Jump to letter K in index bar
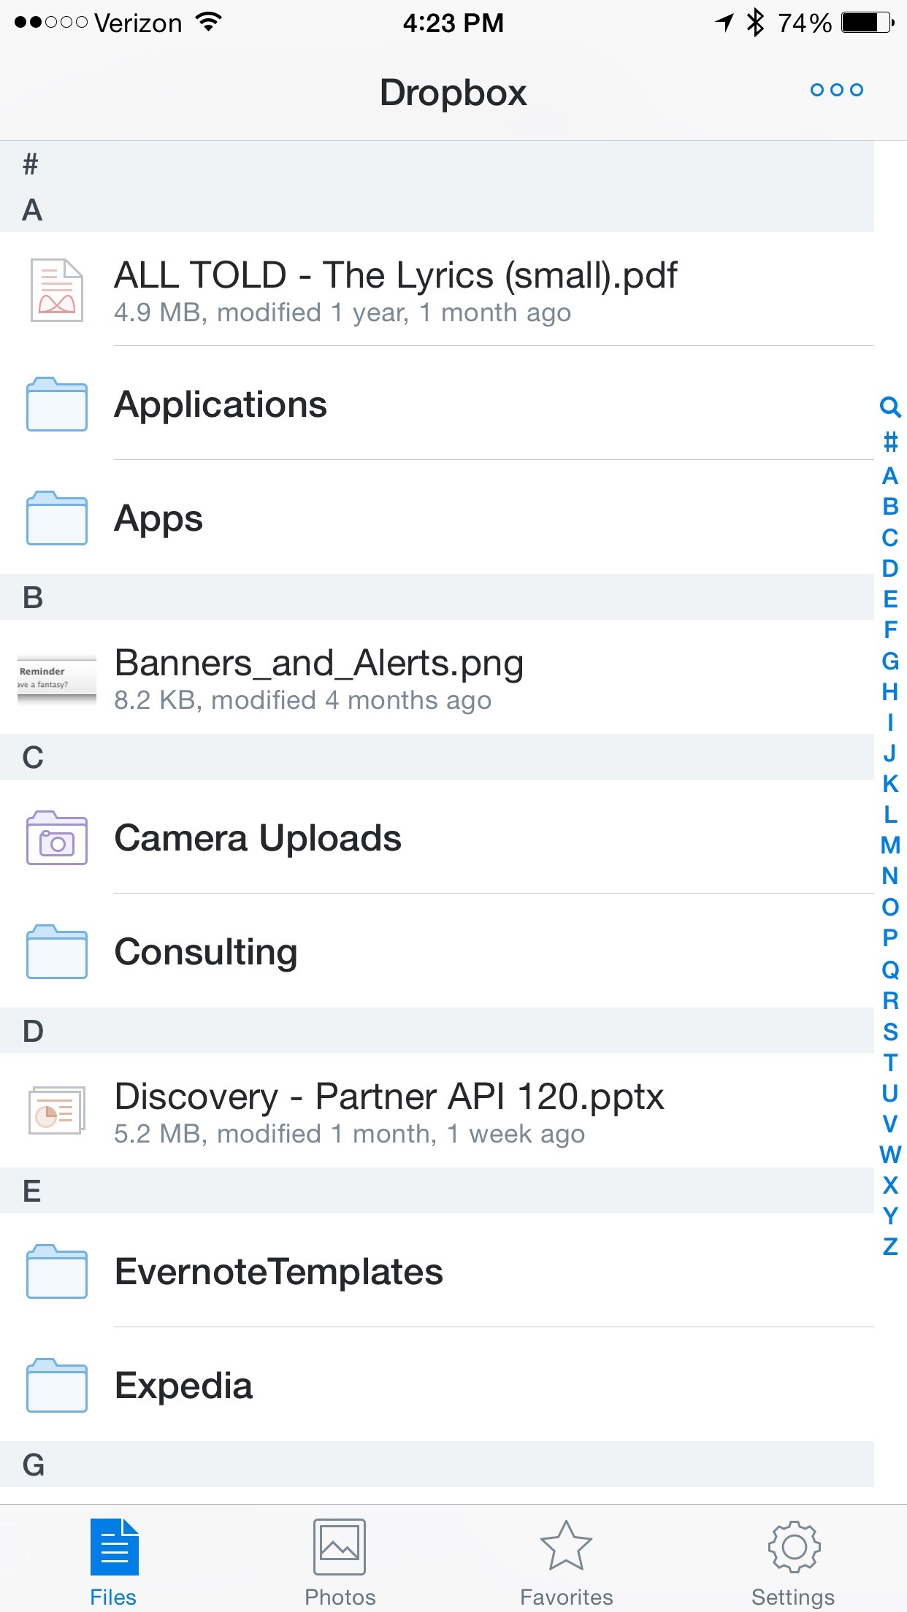This screenshot has height=1612, width=907. click(x=890, y=784)
